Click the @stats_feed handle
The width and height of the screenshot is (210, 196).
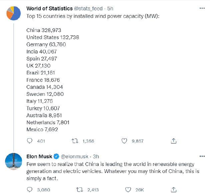pyautogui.click(x=87, y=8)
